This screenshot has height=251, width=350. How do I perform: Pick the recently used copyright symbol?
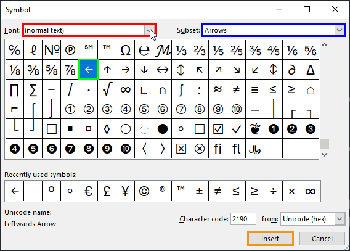tap(144, 191)
